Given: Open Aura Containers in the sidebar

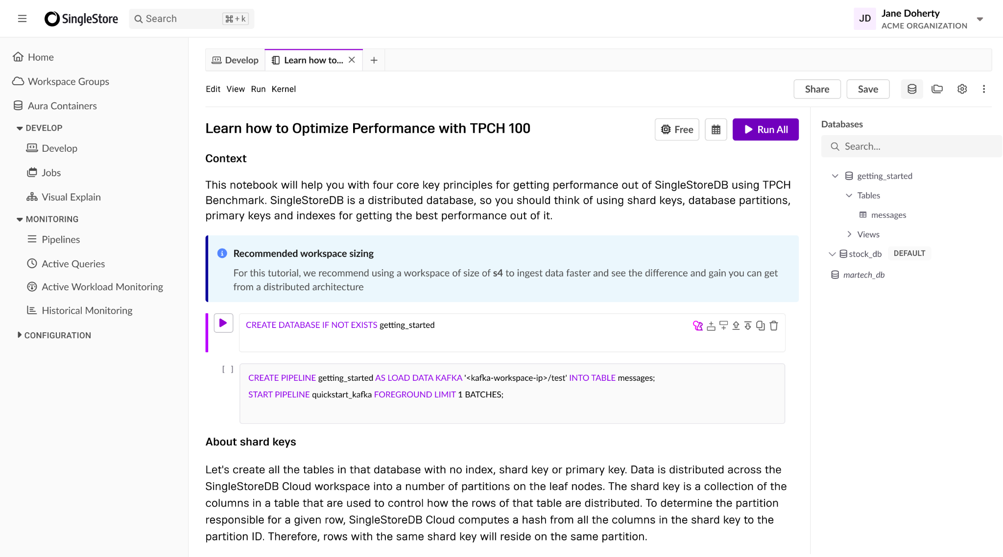Looking at the screenshot, I should coord(55,106).
